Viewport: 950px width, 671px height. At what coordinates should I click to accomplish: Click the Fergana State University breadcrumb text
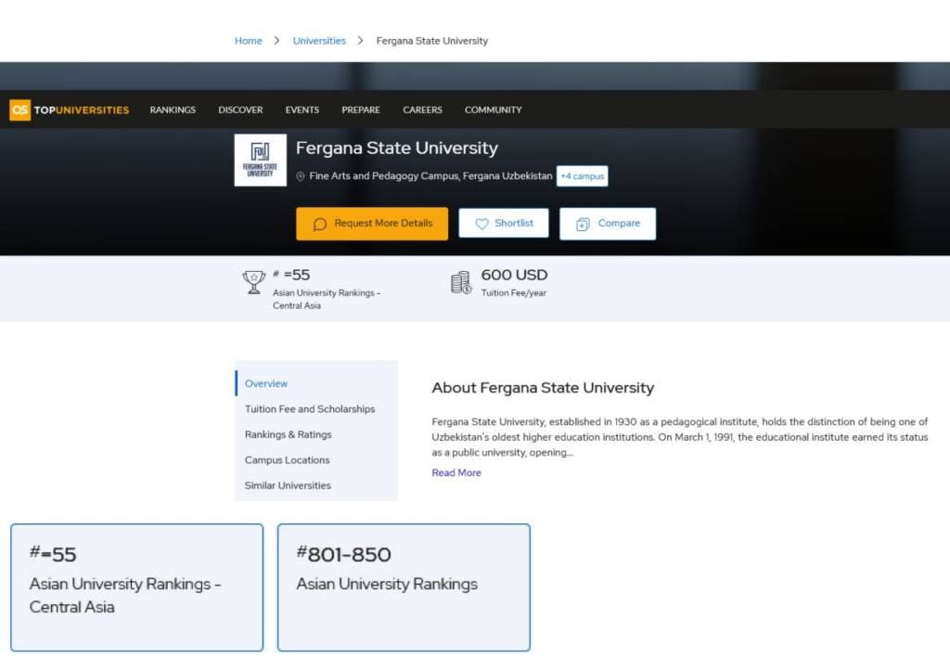pyautogui.click(x=432, y=41)
